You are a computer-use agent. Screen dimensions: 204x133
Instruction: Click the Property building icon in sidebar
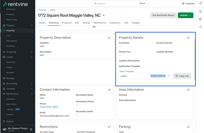[x=4, y=25]
